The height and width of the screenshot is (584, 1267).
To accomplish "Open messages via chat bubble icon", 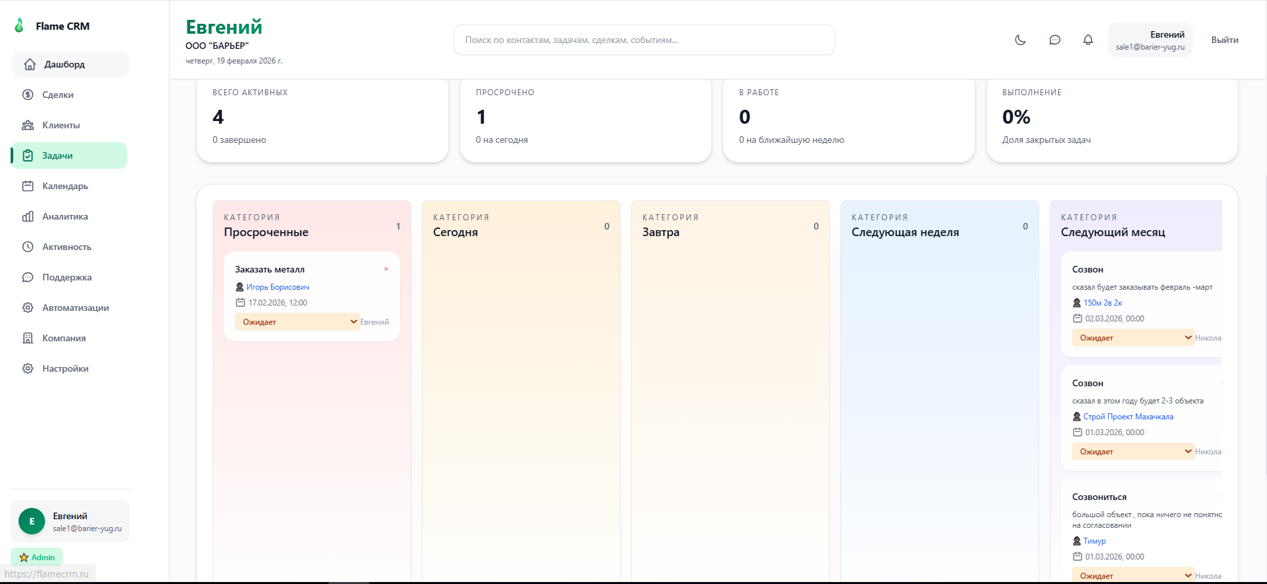I will [1054, 40].
